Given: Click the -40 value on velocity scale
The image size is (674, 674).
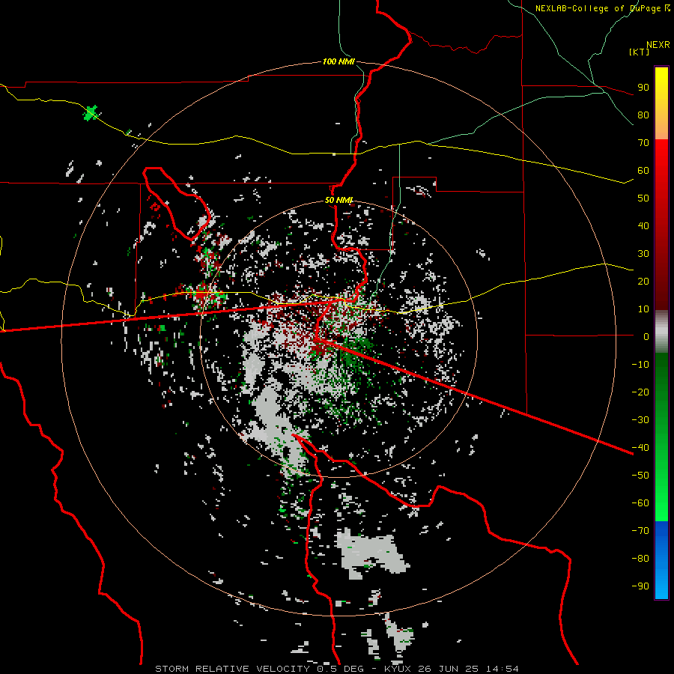Looking at the screenshot, I should [640, 448].
